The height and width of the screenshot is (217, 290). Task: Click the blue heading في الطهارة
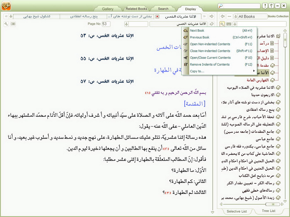(x=168, y=70)
